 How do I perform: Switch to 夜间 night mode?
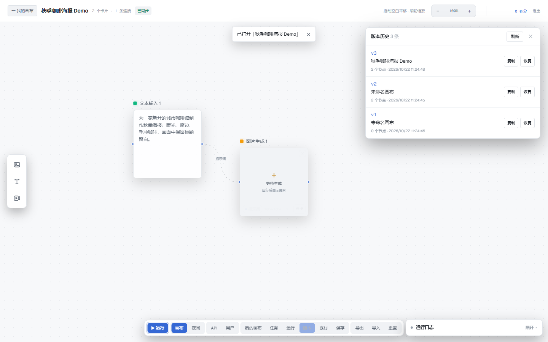pyautogui.click(x=196, y=328)
